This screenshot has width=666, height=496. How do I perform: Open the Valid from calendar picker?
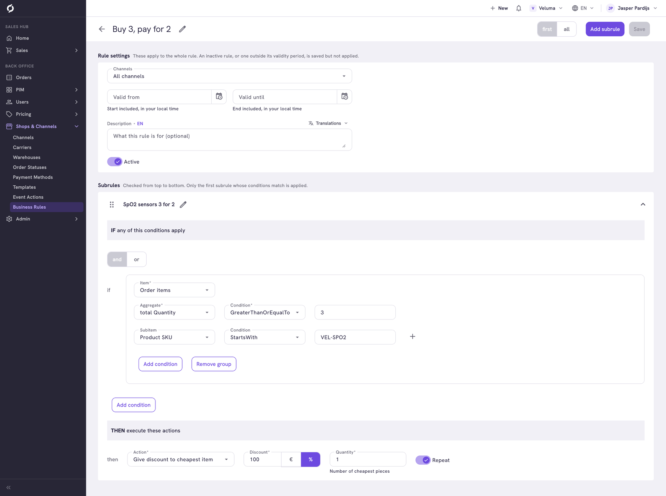[x=219, y=97]
